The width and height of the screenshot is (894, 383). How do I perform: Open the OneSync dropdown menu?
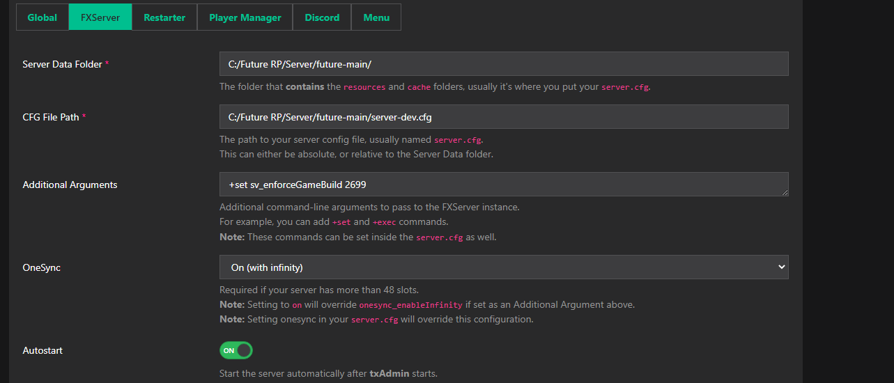pos(503,267)
